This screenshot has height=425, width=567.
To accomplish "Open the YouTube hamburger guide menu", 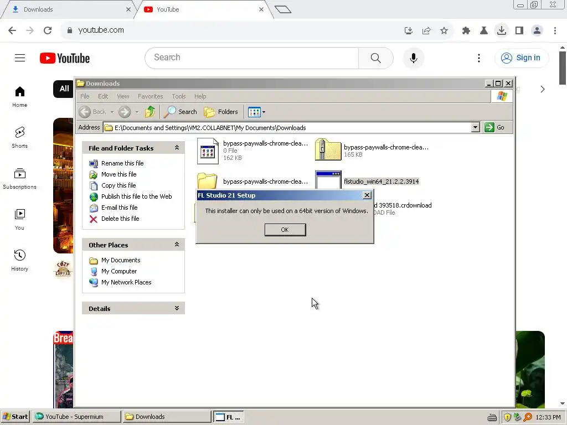I will point(20,58).
